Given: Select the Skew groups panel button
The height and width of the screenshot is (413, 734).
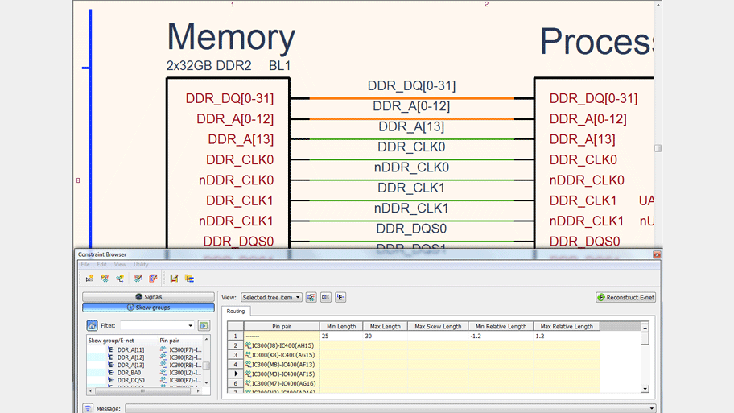Looking at the screenshot, I should pos(148,308).
